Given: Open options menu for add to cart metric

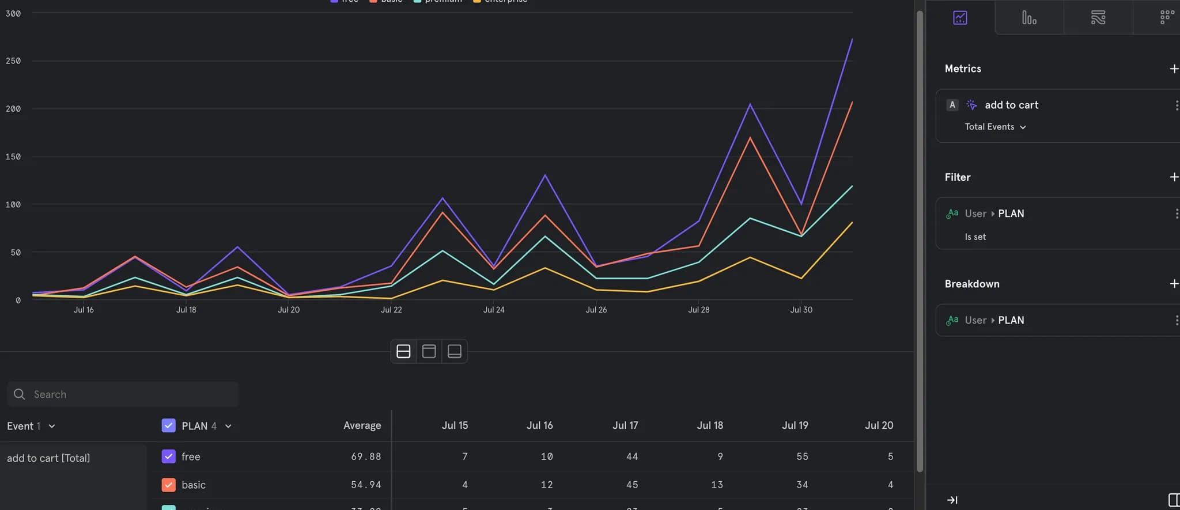Looking at the screenshot, I should [x=1175, y=105].
